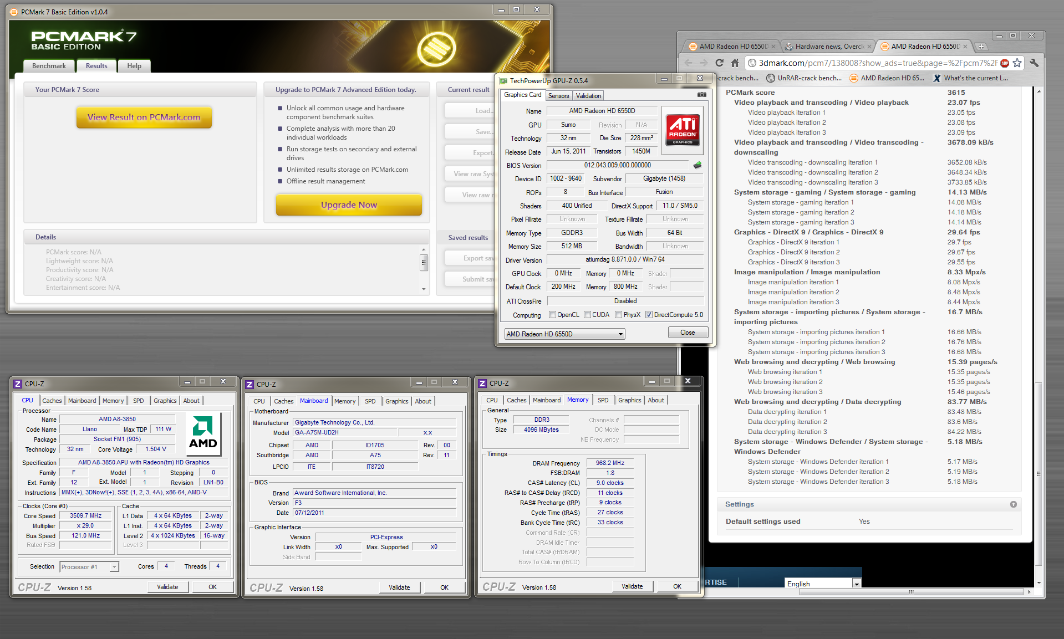Click the browser horizontal scrollbar thumb
The width and height of the screenshot is (1064, 639).
point(910,592)
